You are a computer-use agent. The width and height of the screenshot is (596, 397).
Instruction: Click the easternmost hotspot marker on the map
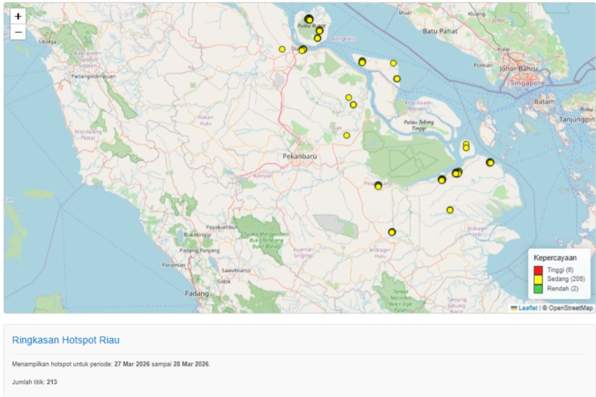tap(490, 162)
